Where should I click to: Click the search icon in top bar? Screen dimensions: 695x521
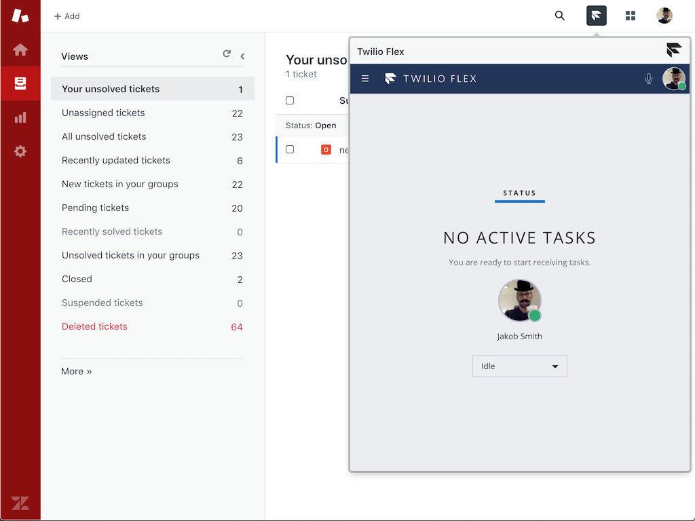point(559,15)
